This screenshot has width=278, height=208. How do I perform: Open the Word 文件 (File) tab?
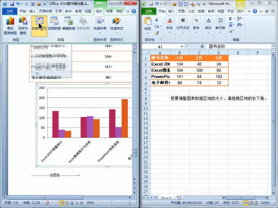[x=9, y=11]
